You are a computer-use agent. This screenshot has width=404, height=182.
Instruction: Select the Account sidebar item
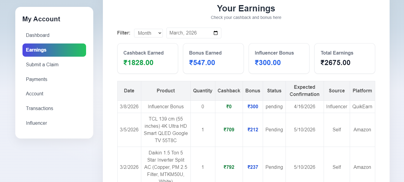(x=34, y=94)
